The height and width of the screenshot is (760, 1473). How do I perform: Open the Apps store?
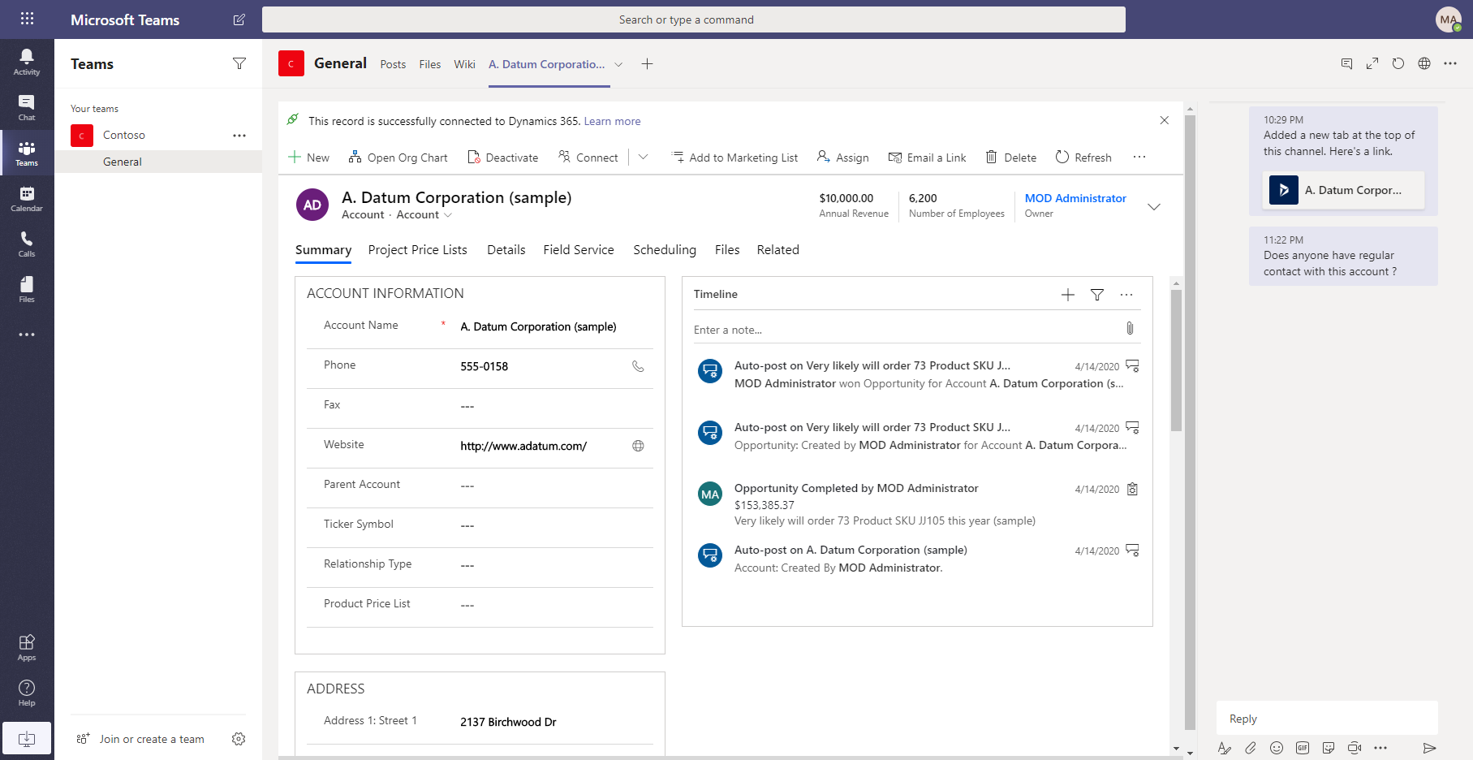pyautogui.click(x=27, y=647)
